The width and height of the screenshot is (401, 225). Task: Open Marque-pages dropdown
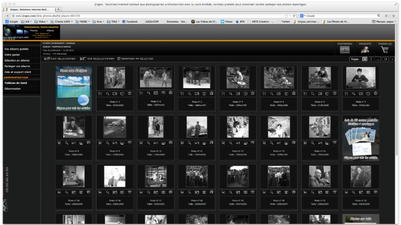point(384,22)
